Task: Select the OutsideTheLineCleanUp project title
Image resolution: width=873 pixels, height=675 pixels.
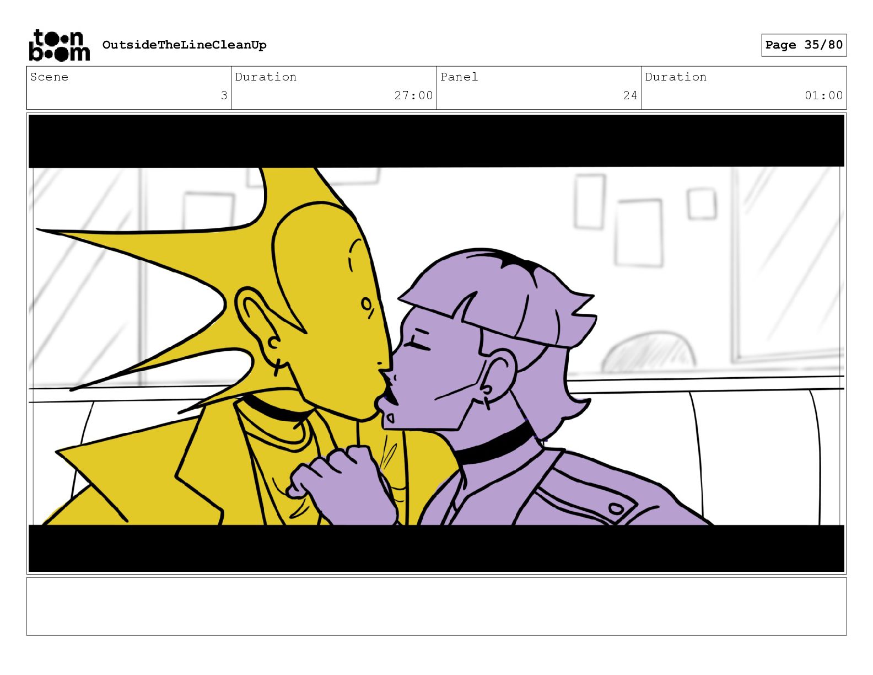Action: tap(184, 45)
